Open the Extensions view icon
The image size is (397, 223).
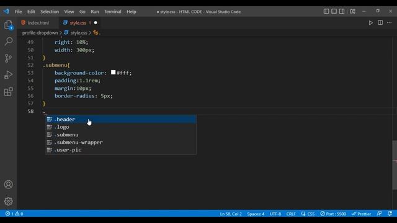[x=8, y=92]
